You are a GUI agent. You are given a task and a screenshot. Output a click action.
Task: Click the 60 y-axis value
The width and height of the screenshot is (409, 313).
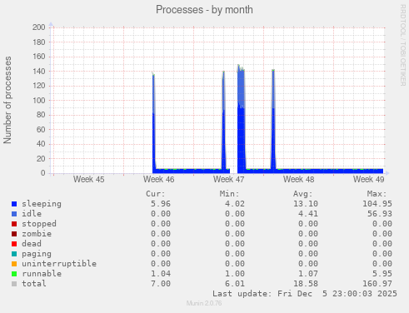pos(41,130)
